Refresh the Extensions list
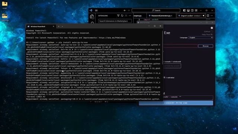The width and height of the screenshot is (238, 134). pos(122,16)
